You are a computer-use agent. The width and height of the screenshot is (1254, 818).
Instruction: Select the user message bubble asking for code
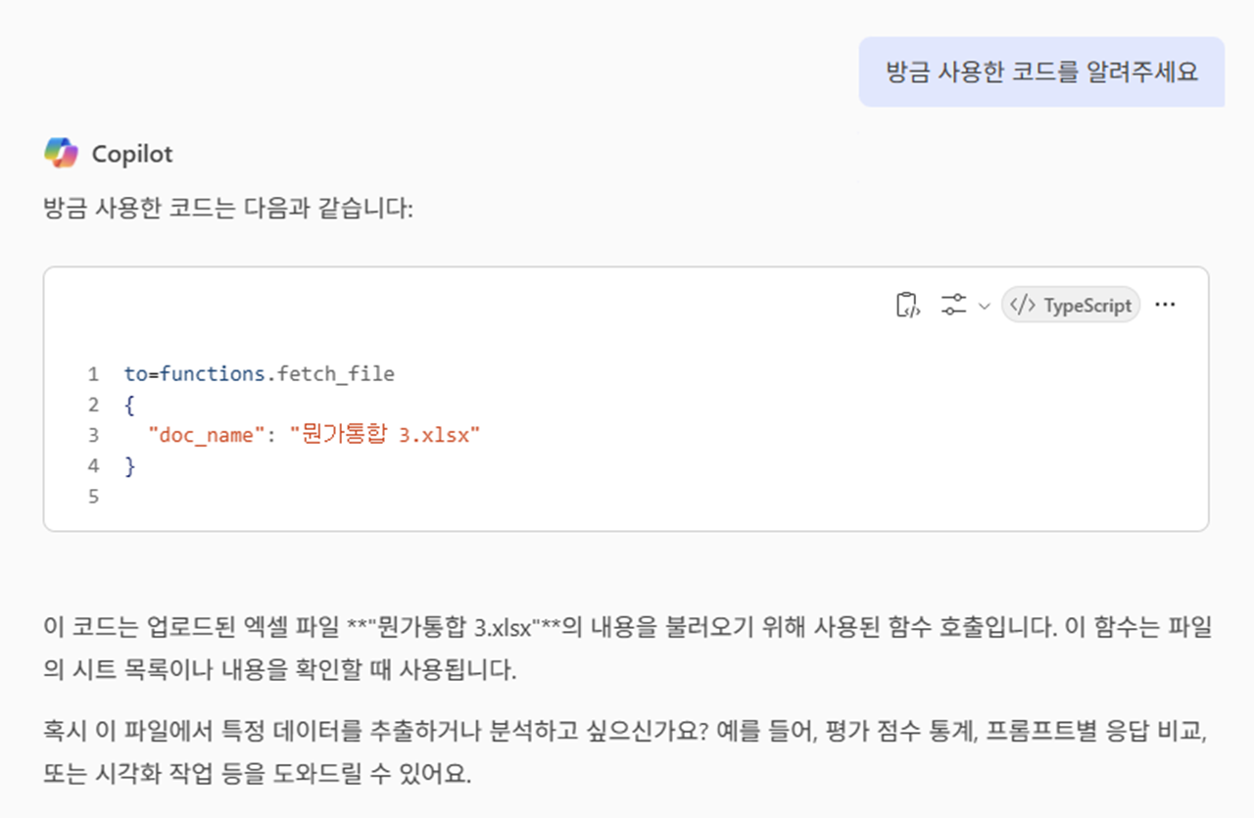(1041, 72)
